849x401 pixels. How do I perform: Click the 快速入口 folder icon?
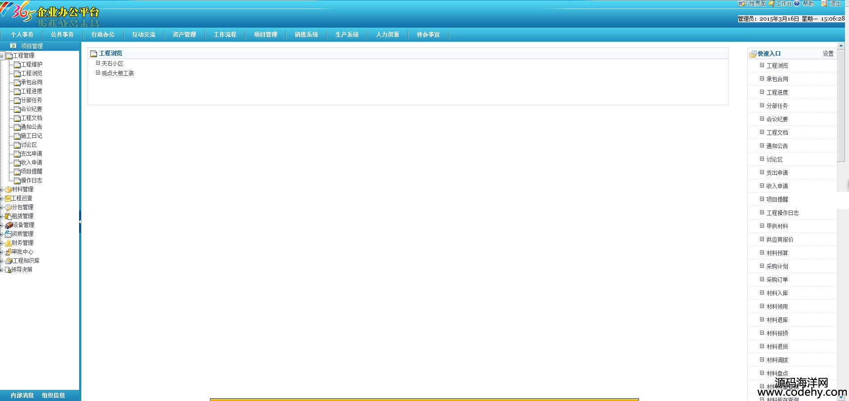(753, 54)
